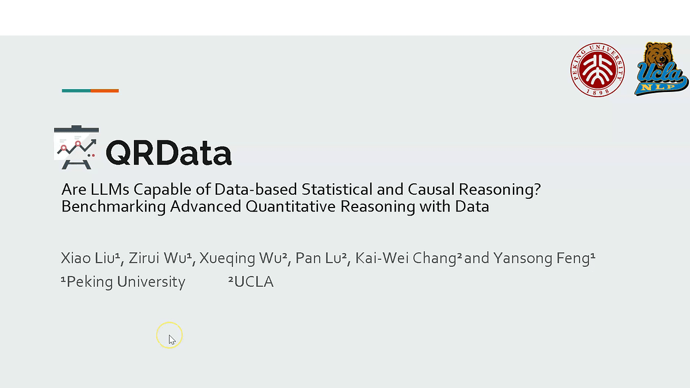Click the Peking University red seal logo
Image resolution: width=690 pixels, height=388 pixels.
pyautogui.click(x=598, y=70)
